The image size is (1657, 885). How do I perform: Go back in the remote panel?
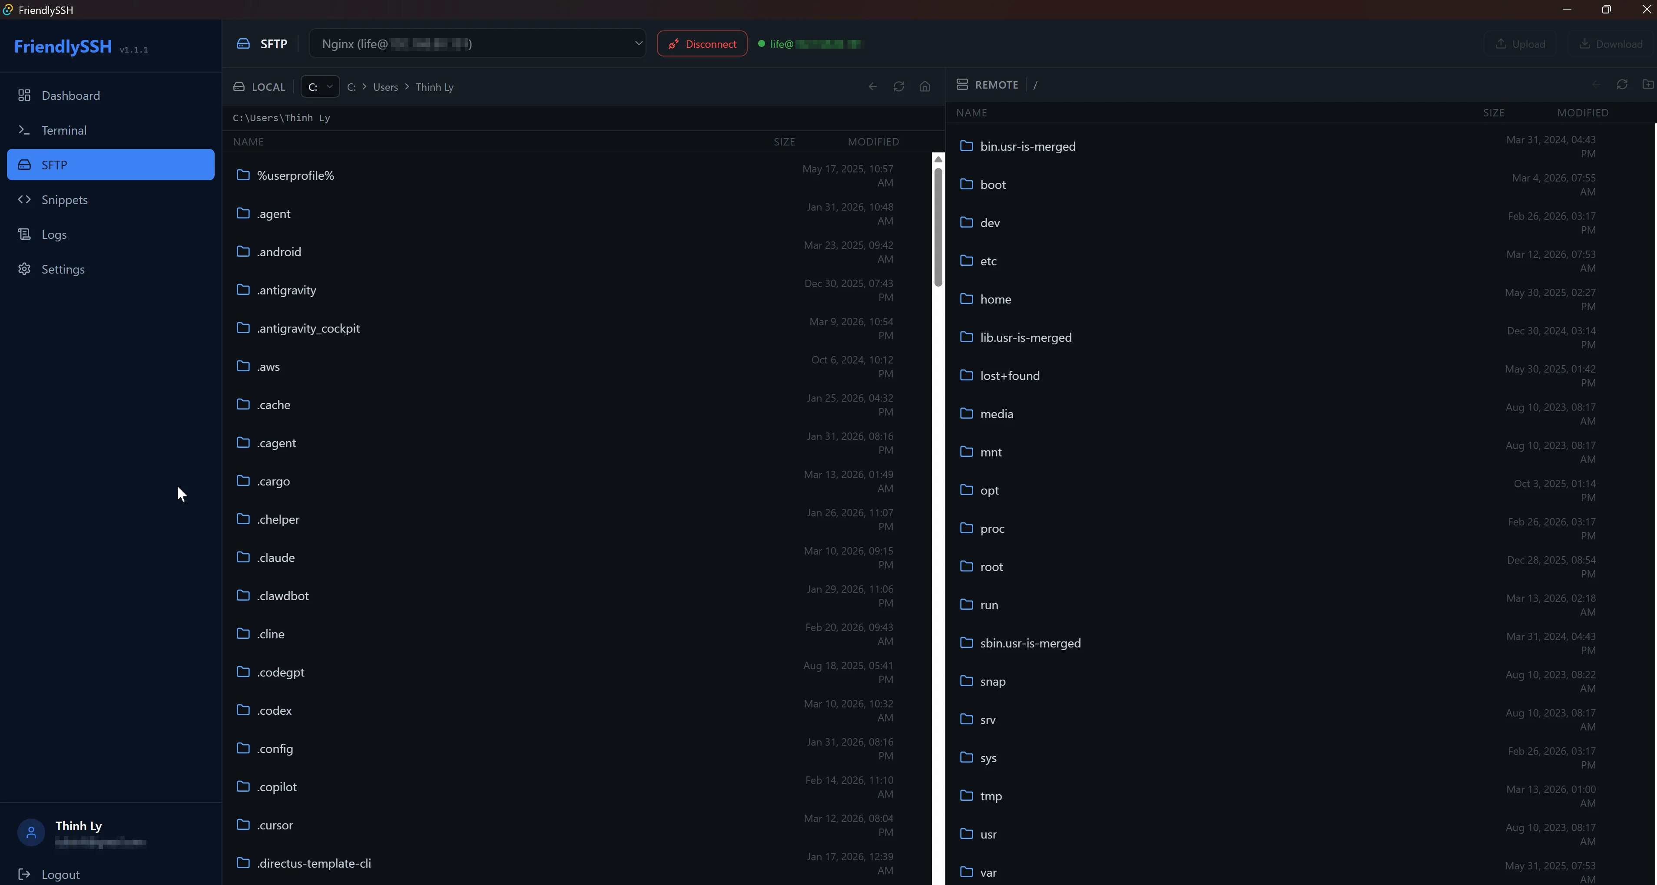[x=1596, y=84]
